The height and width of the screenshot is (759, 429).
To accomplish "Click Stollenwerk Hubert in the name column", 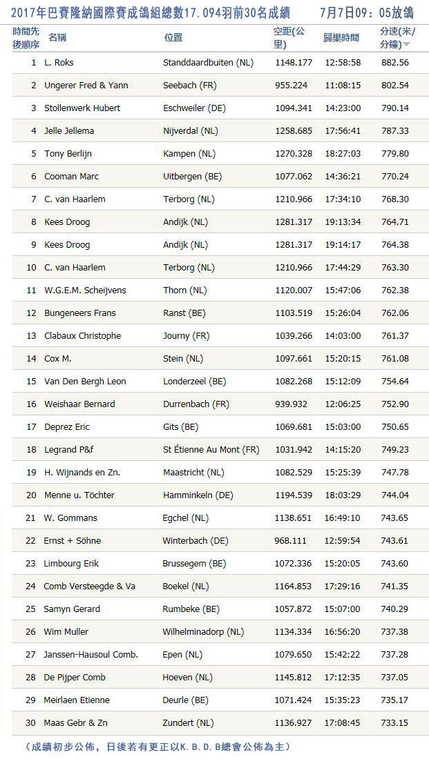I will 82,108.
